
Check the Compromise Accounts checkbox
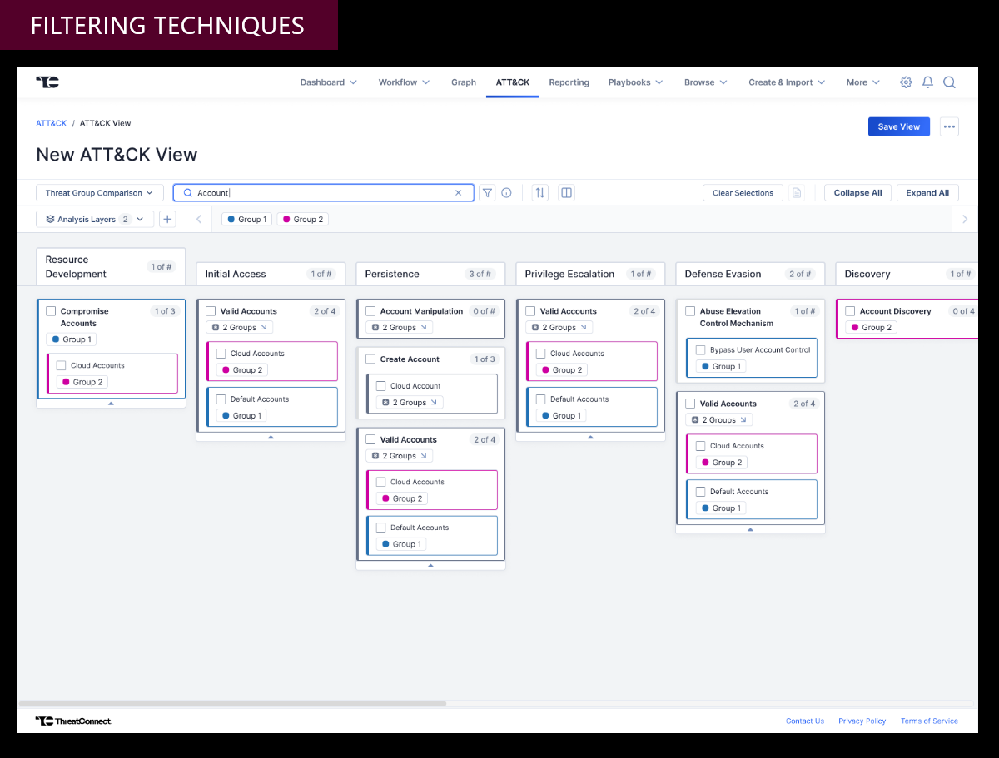click(x=51, y=311)
